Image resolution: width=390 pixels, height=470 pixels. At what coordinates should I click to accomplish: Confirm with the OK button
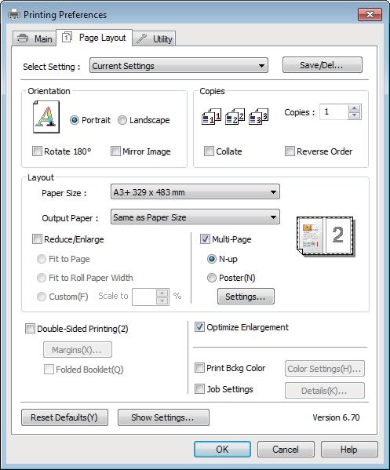coord(222,450)
